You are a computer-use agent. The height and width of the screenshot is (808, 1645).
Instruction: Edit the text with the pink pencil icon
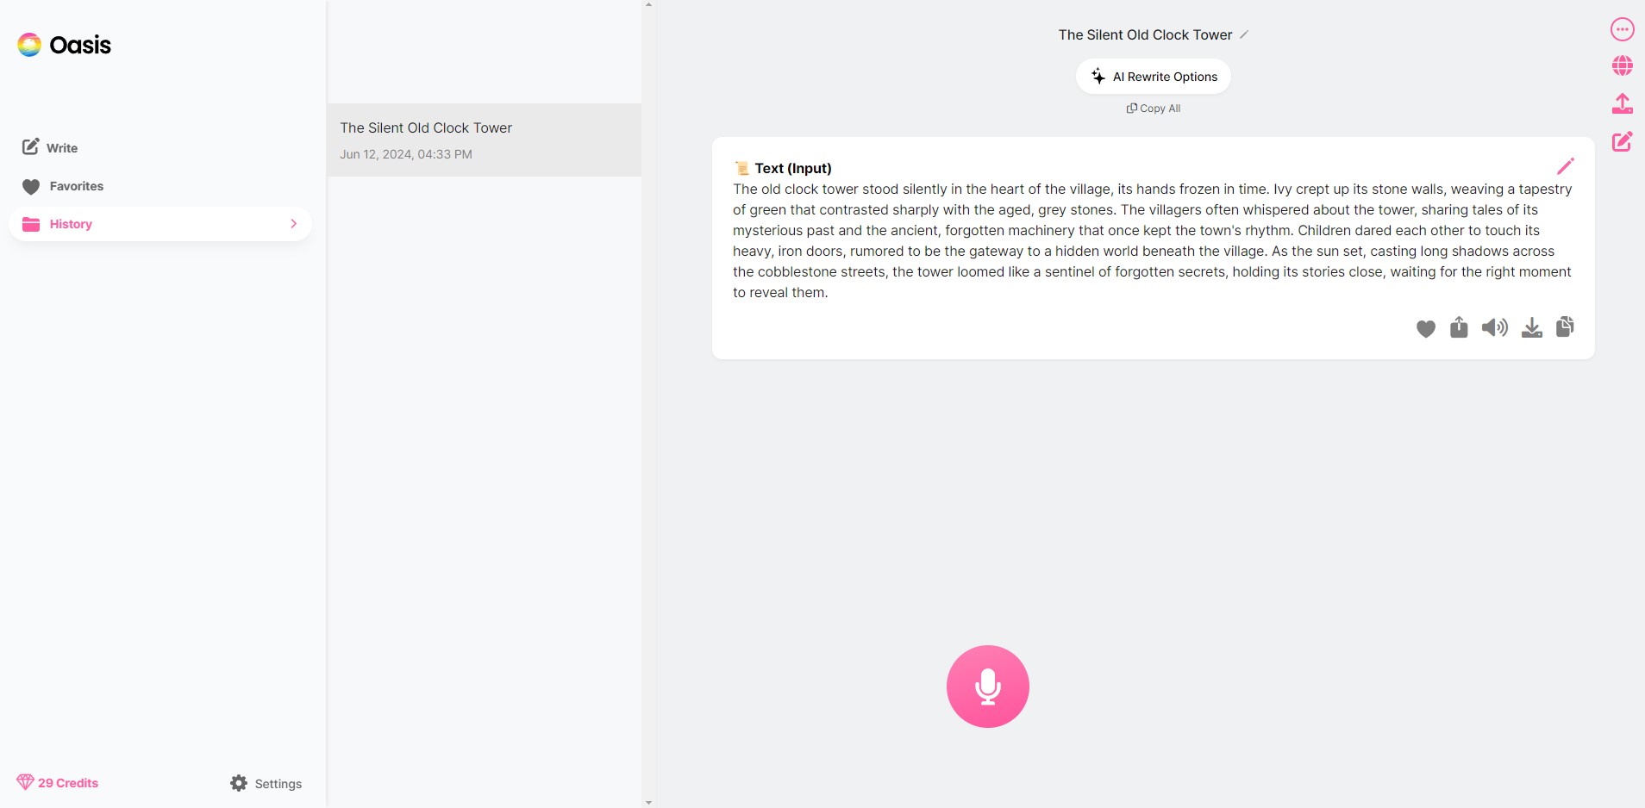point(1566,166)
